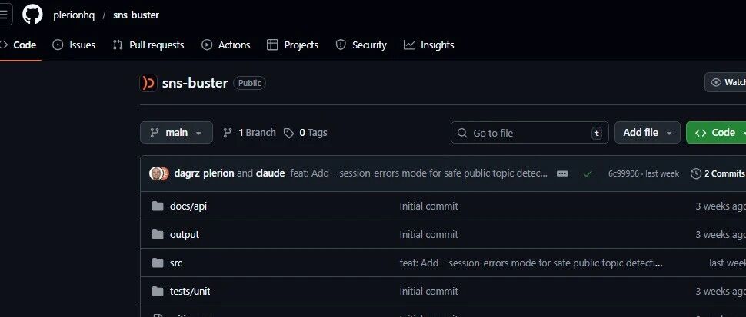Click the tests/unit folder icon
Image resolution: width=746 pixels, height=317 pixels.
(x=158, y=292)
